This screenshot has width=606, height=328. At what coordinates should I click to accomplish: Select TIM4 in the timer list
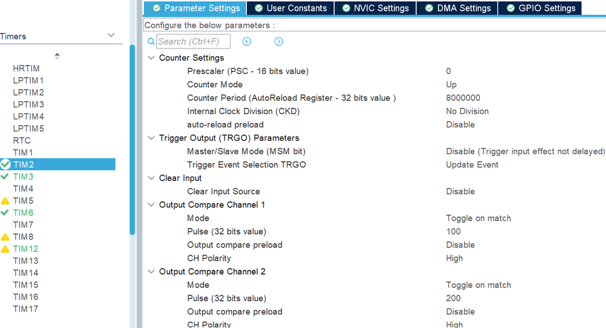(23, 189)
